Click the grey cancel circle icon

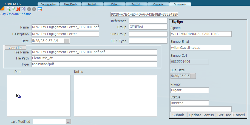[34, 9]
